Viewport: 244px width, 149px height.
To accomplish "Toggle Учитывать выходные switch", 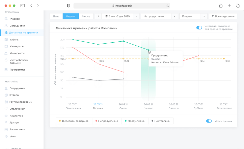I will point(199,28).
